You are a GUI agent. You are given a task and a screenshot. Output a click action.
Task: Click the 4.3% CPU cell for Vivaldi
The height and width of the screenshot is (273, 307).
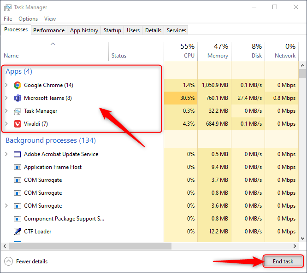181,124
